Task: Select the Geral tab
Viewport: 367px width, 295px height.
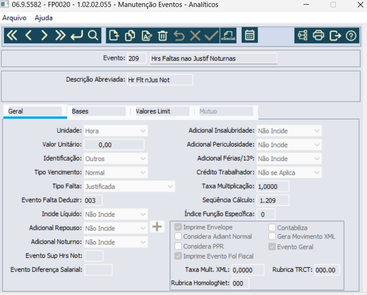Action: click(x=35, y=111)
